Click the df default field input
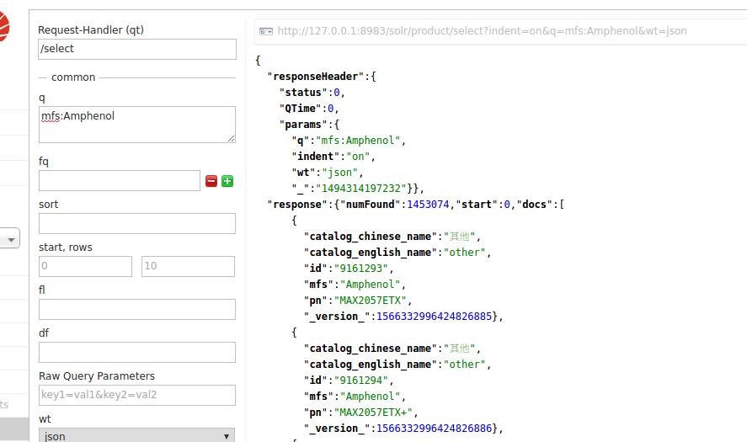The image size is (747, 442). (136, 352)
